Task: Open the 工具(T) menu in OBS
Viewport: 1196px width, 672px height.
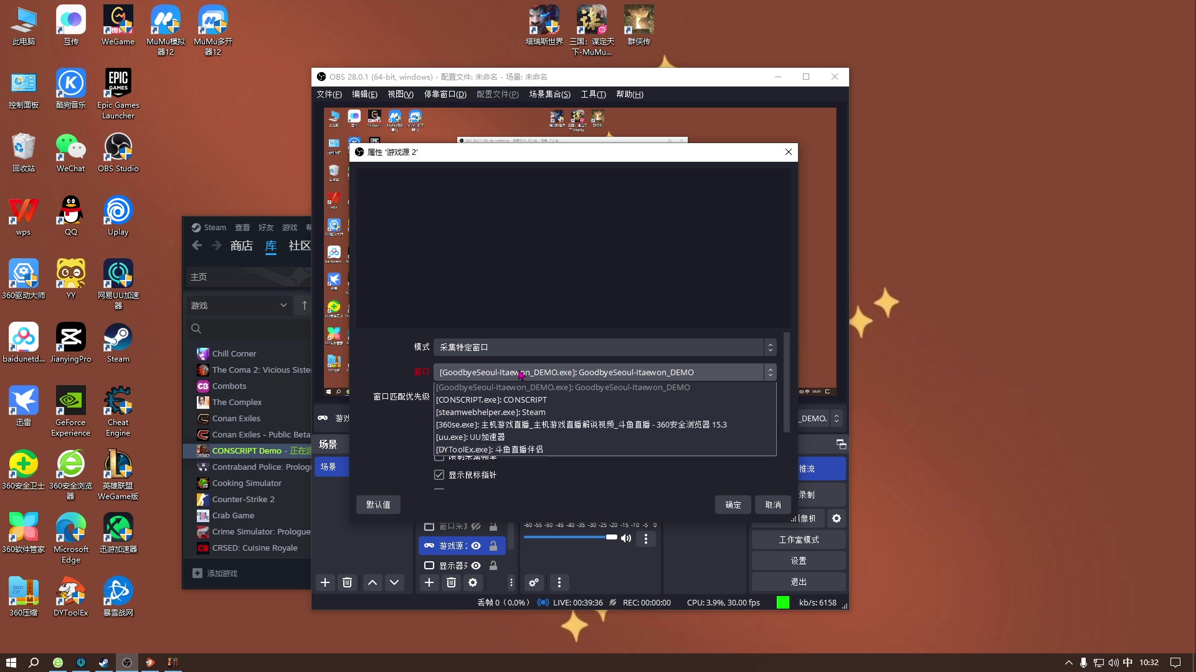Action: click(x=593, y=95)
